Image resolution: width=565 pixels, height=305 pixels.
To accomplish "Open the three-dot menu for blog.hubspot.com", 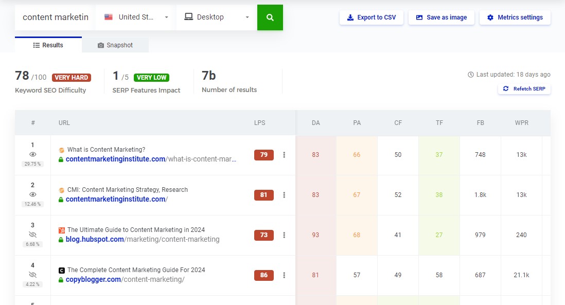I will (284, 235).
